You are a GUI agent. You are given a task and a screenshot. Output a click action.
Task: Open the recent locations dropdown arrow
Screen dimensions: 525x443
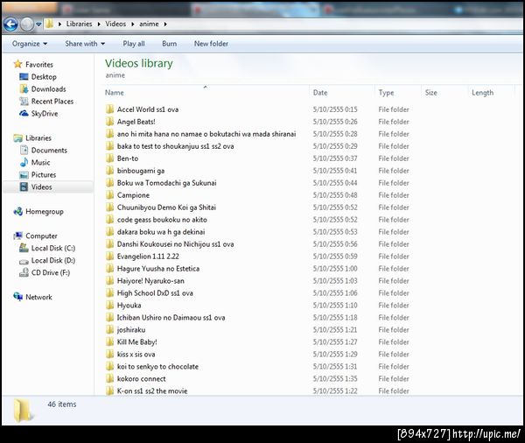38,25
